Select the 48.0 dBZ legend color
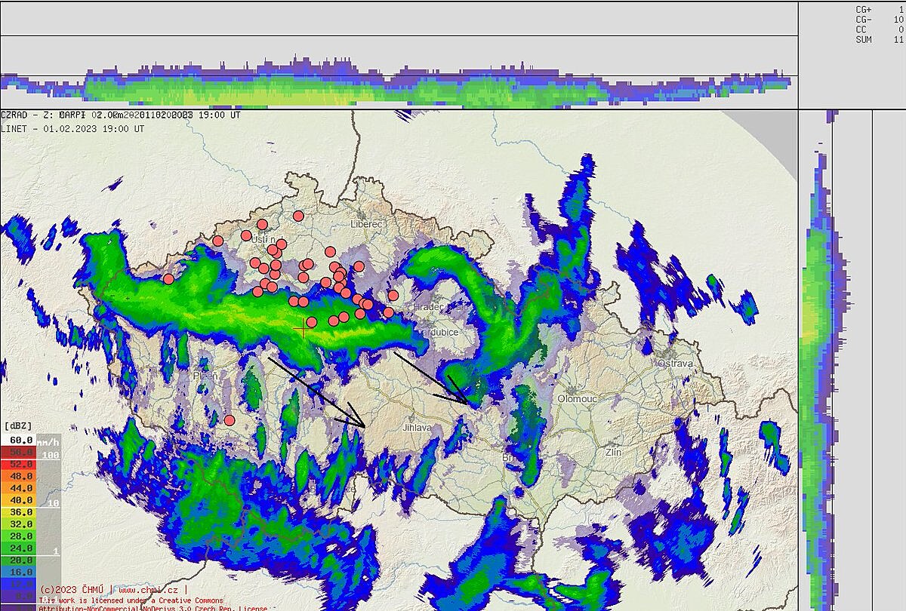This screenshot has height=611, width=906. (19, 476)
